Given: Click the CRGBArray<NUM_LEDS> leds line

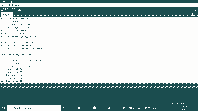Looking at the screenshot, I should [x=17, y=54].
